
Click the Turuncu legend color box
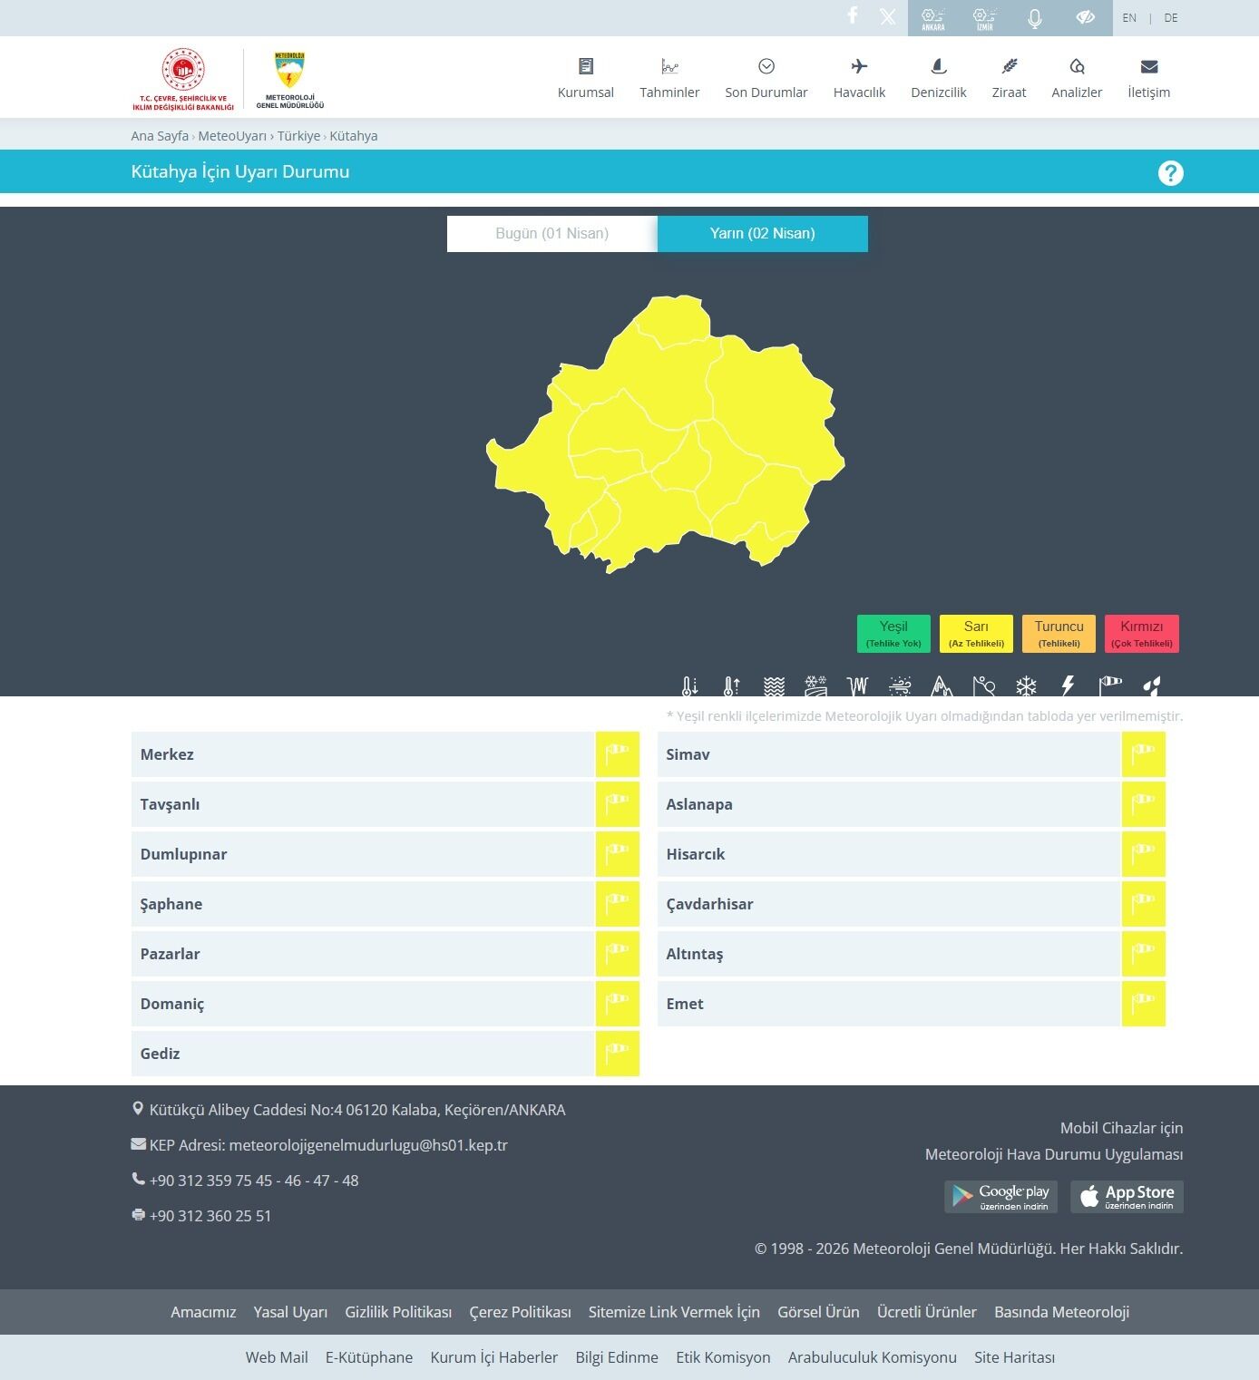[x=1059, y=634]
